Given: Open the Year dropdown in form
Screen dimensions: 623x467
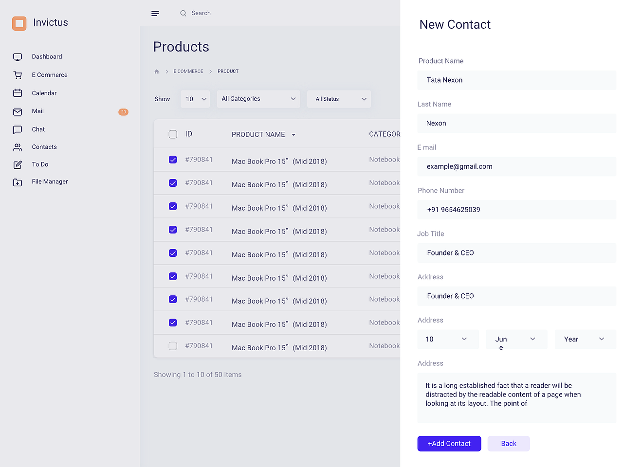Looking at the screenshot, I should [x=585, y=339].
